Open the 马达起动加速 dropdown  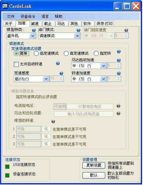[x=89, y=66]
